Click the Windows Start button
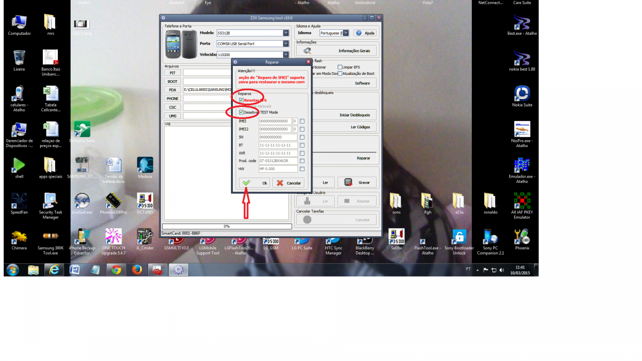642x361 pixels. pyautogui.click(x=13, y=270)
